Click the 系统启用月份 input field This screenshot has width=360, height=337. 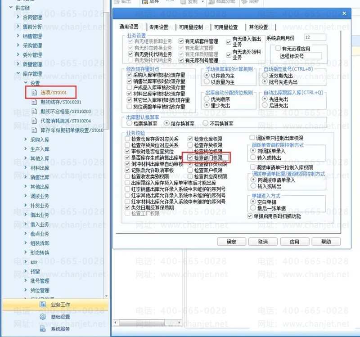coord(315,37)
